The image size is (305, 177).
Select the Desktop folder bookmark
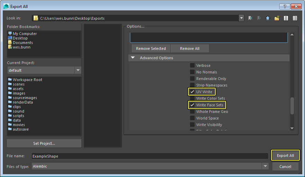click(20, 38)
